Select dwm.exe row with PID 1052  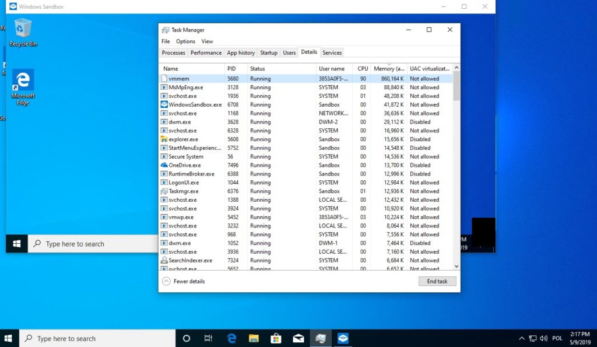[x=306, y=243]
